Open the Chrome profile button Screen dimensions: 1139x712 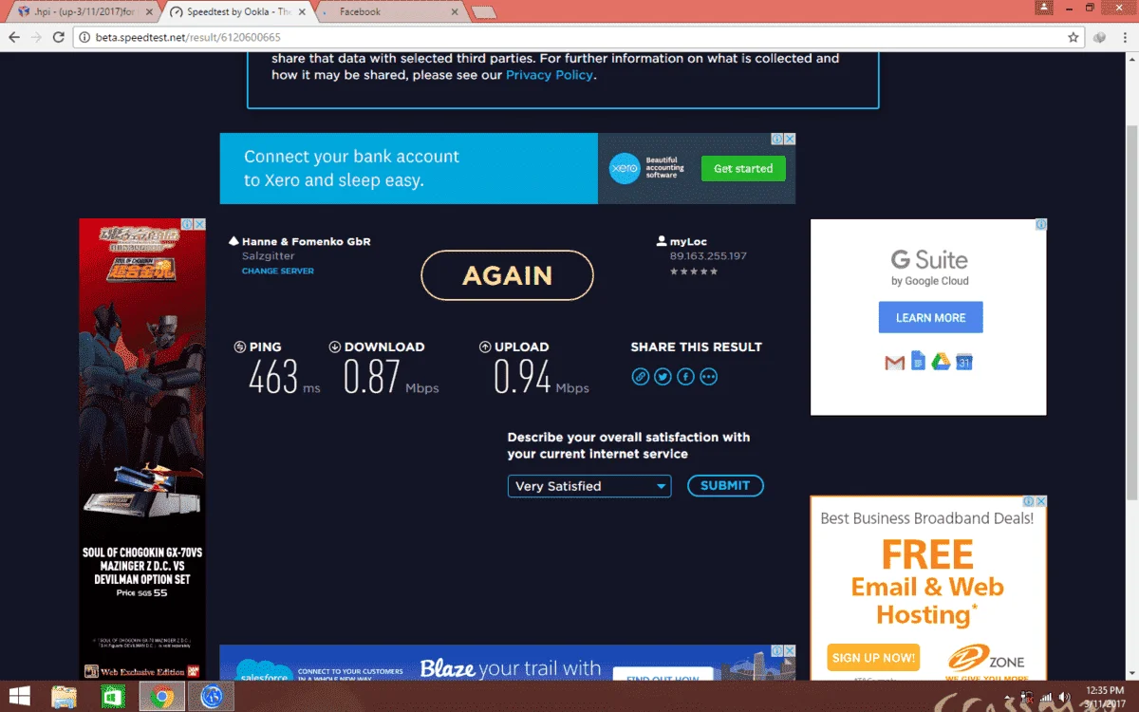pos(1045,8)
